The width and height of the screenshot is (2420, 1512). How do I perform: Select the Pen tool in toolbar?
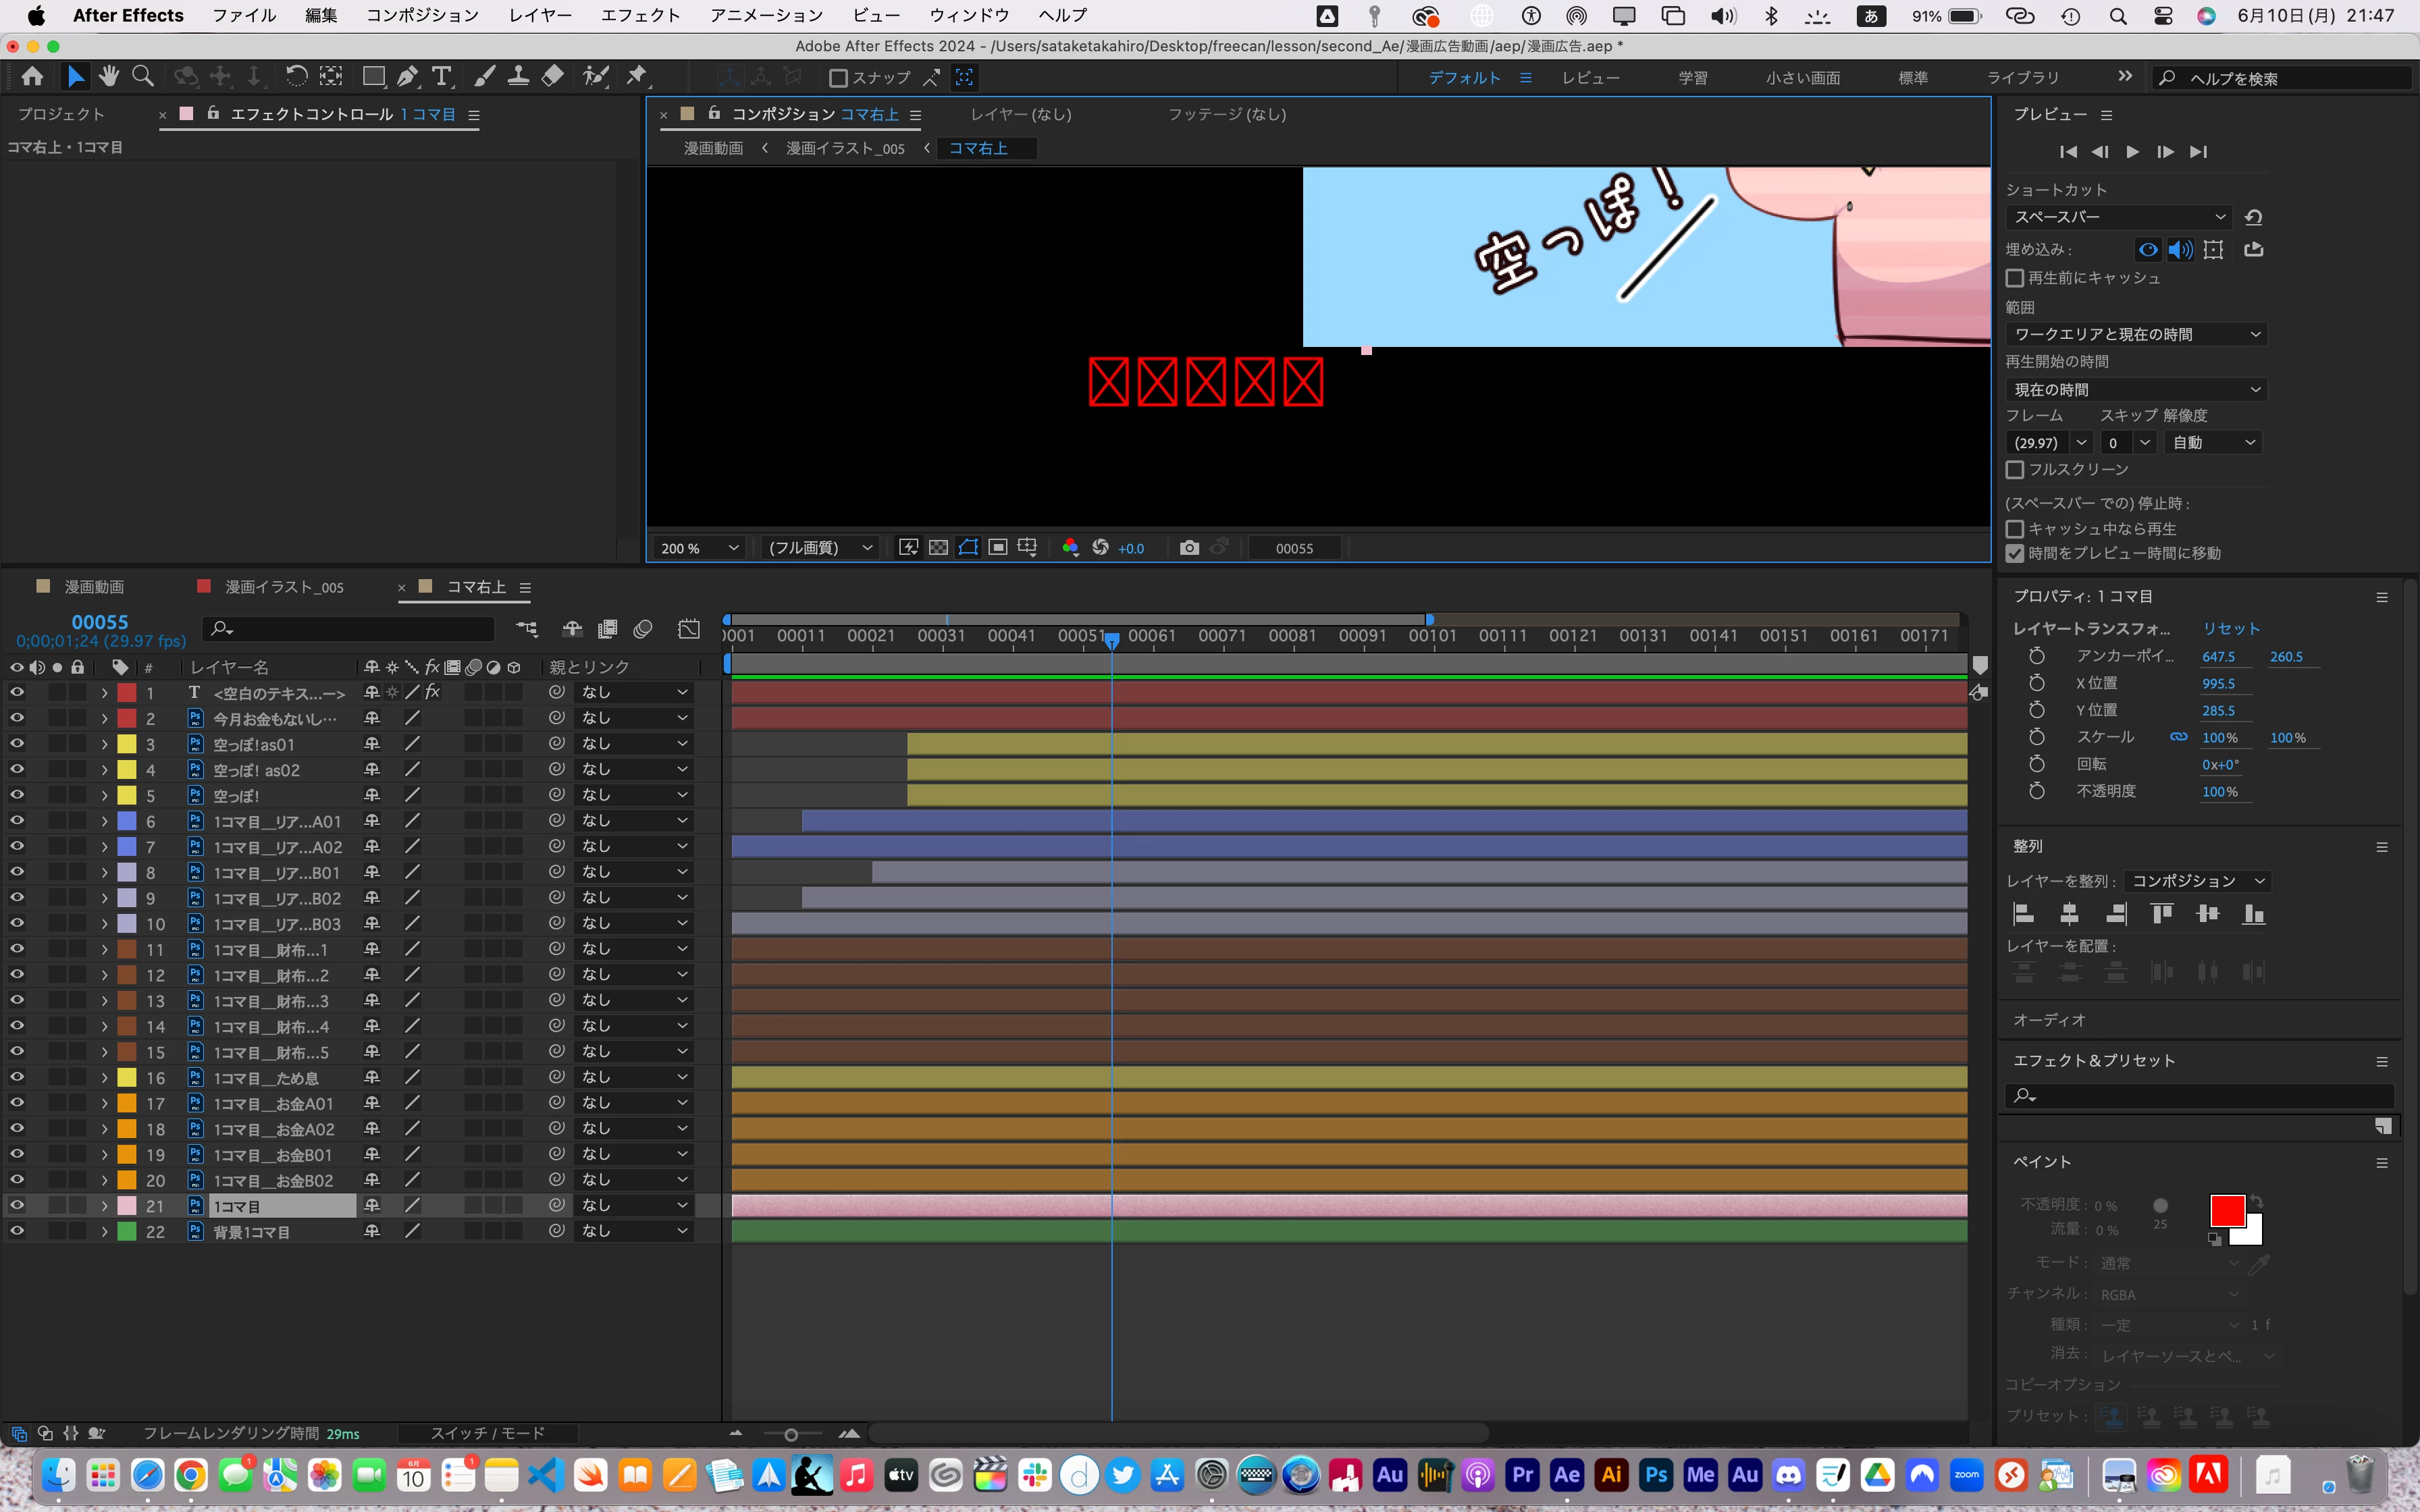407,76
